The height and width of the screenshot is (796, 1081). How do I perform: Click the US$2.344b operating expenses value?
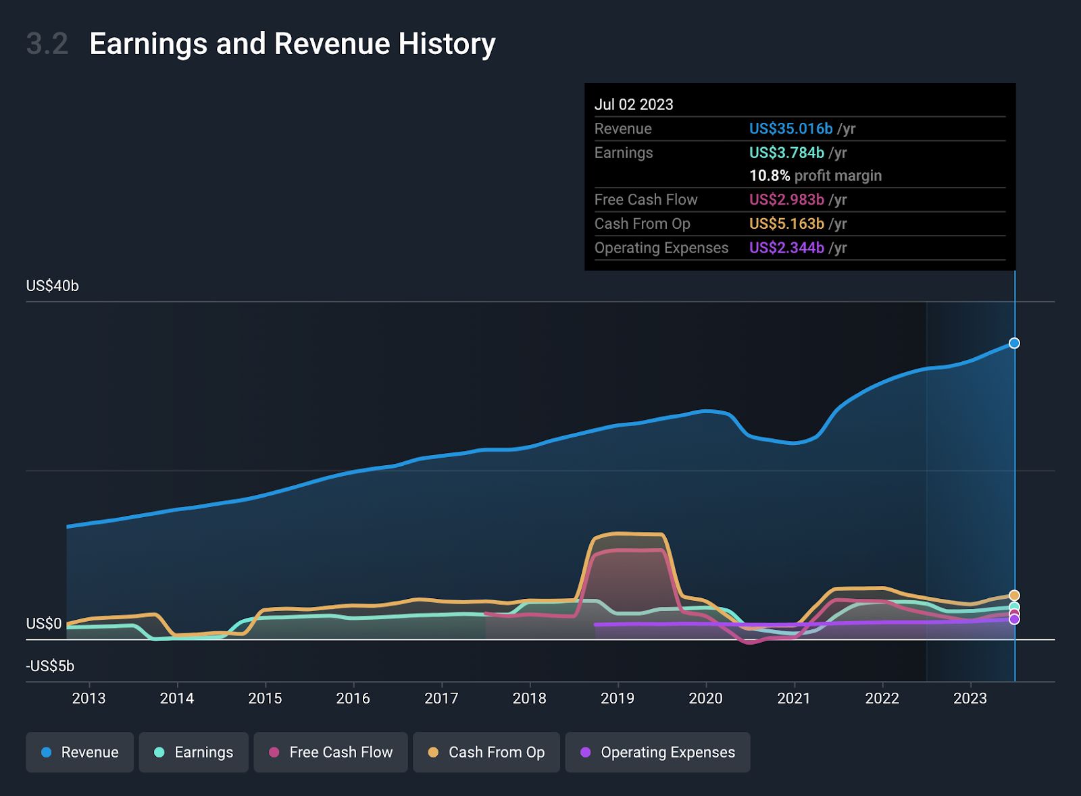pyautogui.click(x=786, y=248)
